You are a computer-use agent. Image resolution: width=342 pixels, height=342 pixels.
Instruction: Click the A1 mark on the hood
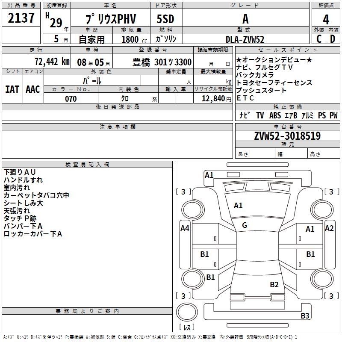238,206
